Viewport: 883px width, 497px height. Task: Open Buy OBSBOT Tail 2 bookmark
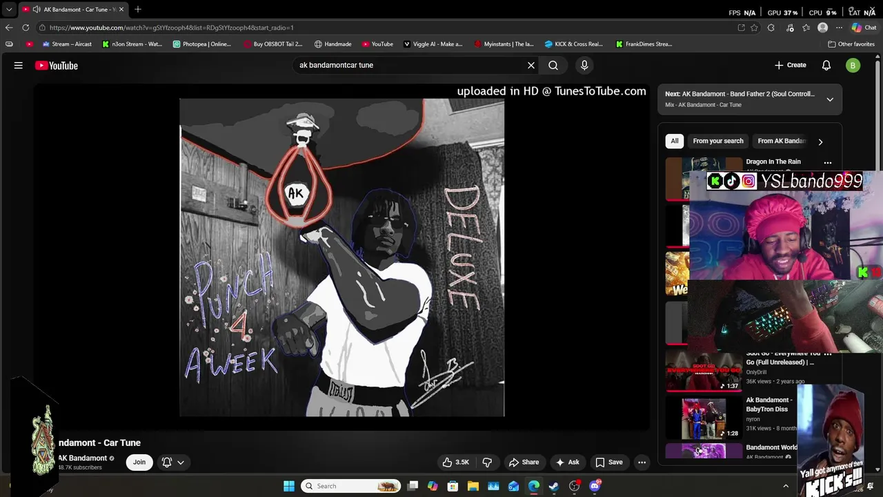tap(273, 44)
